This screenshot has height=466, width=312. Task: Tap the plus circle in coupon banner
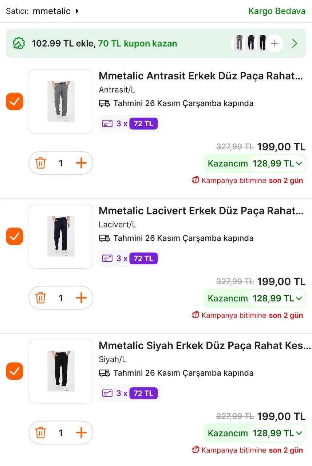274,44
